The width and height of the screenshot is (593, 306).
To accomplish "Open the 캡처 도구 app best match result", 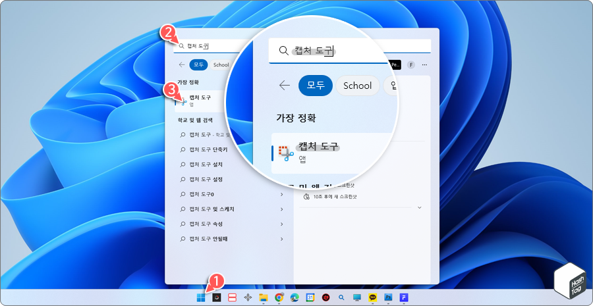I will click(200, 101).
